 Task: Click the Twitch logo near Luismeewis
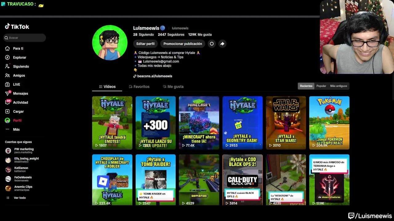pyautogui.click(x=351, y=216)
